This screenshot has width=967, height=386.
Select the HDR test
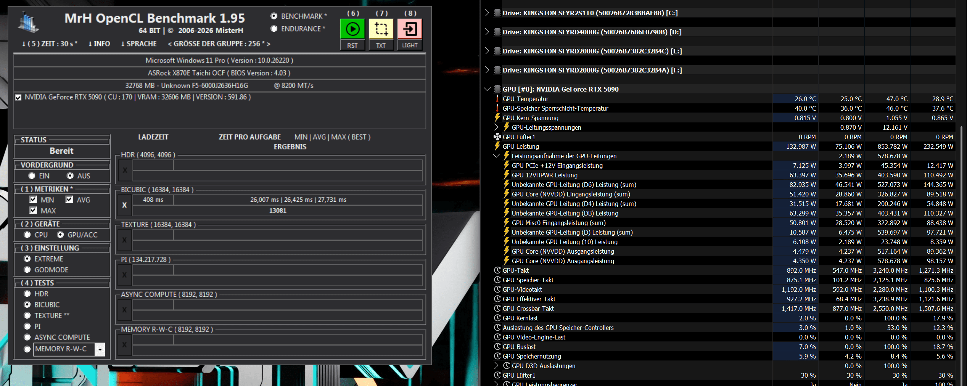pos(27,294)
